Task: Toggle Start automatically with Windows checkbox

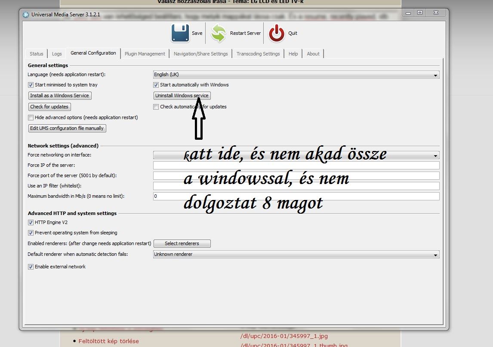Action: coord(156,85)
